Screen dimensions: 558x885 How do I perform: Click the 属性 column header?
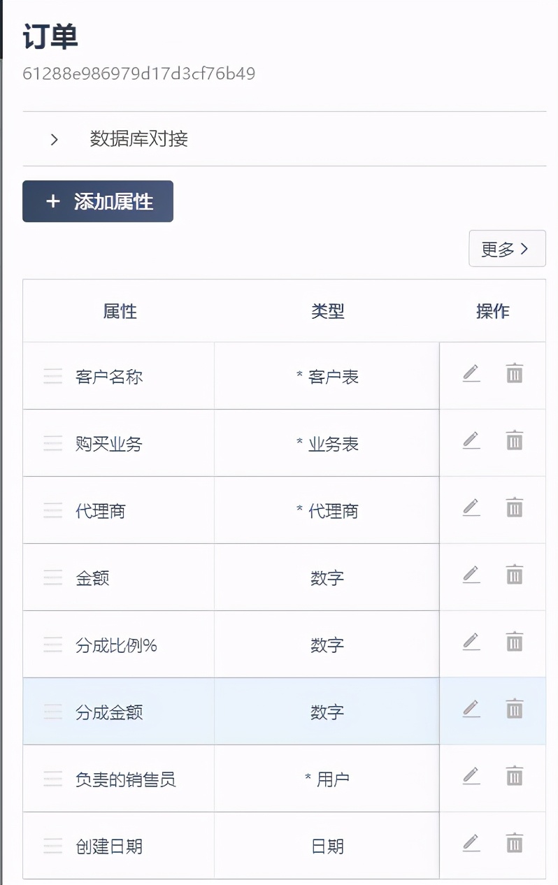120,311
